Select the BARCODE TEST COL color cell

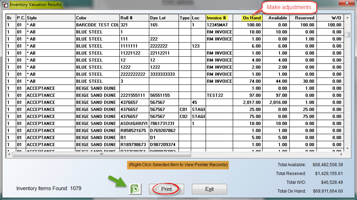[97, 25]
